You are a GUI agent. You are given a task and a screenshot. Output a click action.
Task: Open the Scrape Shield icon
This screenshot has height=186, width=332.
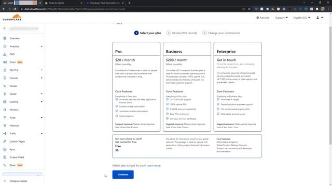pyautogui.click(x=5, y=157)
